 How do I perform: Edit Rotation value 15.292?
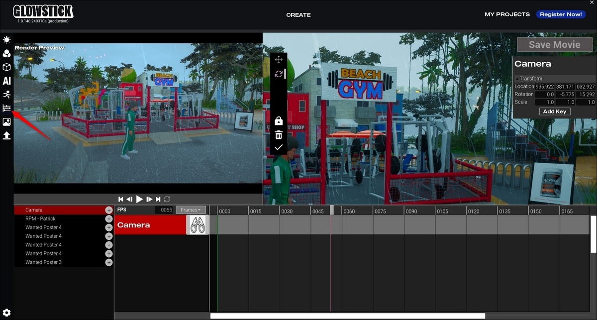coord(586,94)
